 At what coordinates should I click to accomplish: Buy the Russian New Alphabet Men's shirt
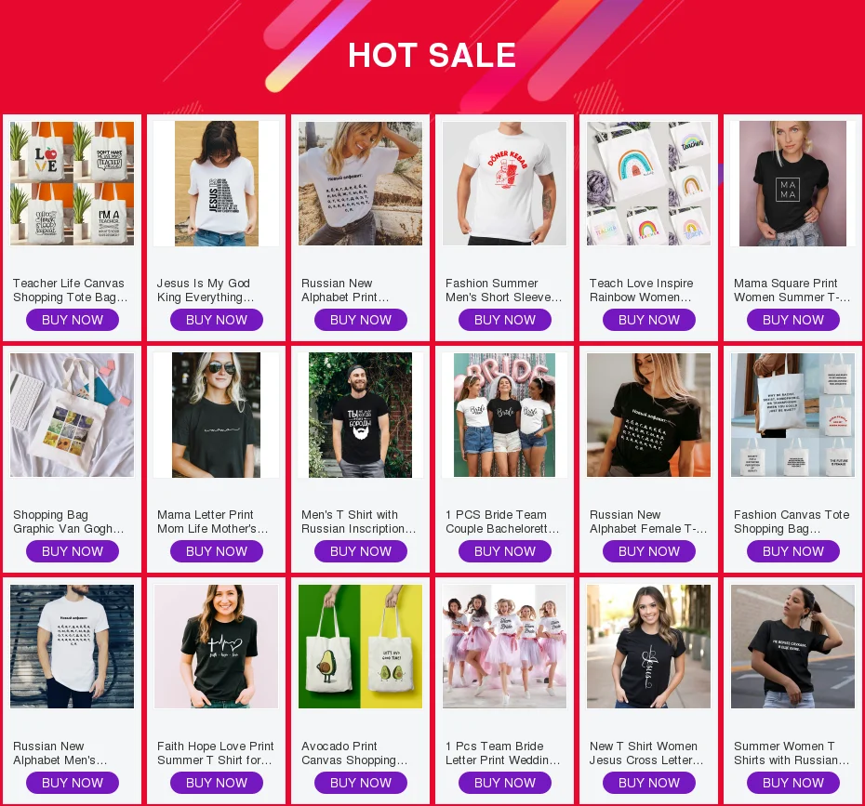(x=73, y=783)
